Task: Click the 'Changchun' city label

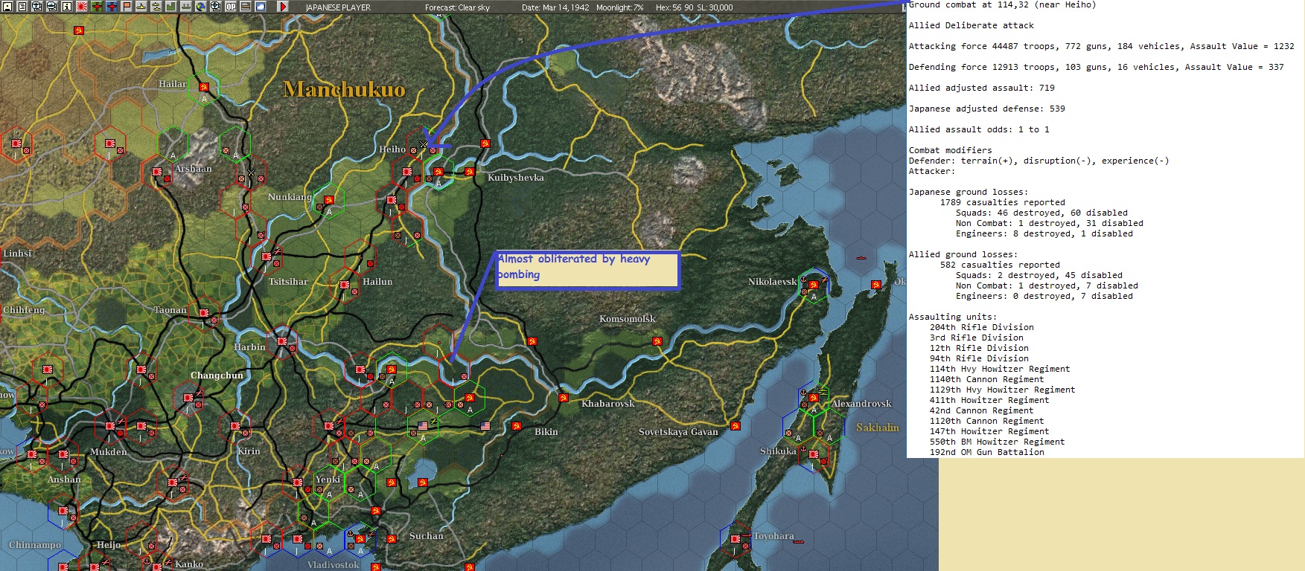Action: tap(217, 375)
